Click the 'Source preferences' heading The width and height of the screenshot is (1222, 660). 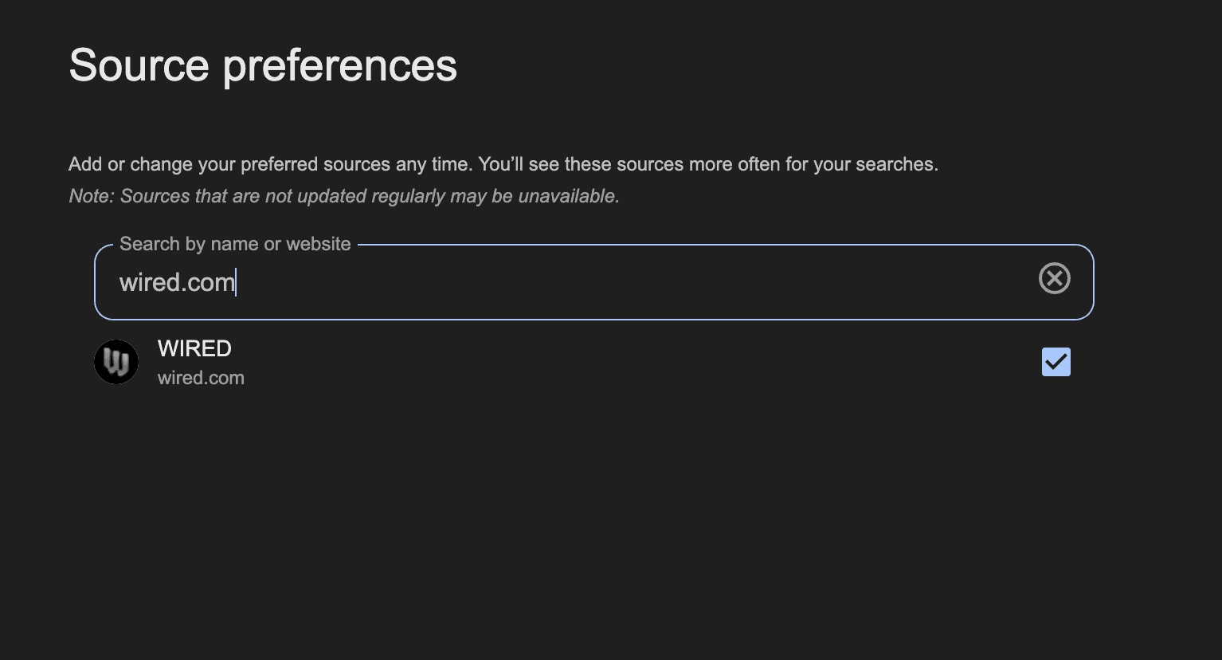coord(263,65)
